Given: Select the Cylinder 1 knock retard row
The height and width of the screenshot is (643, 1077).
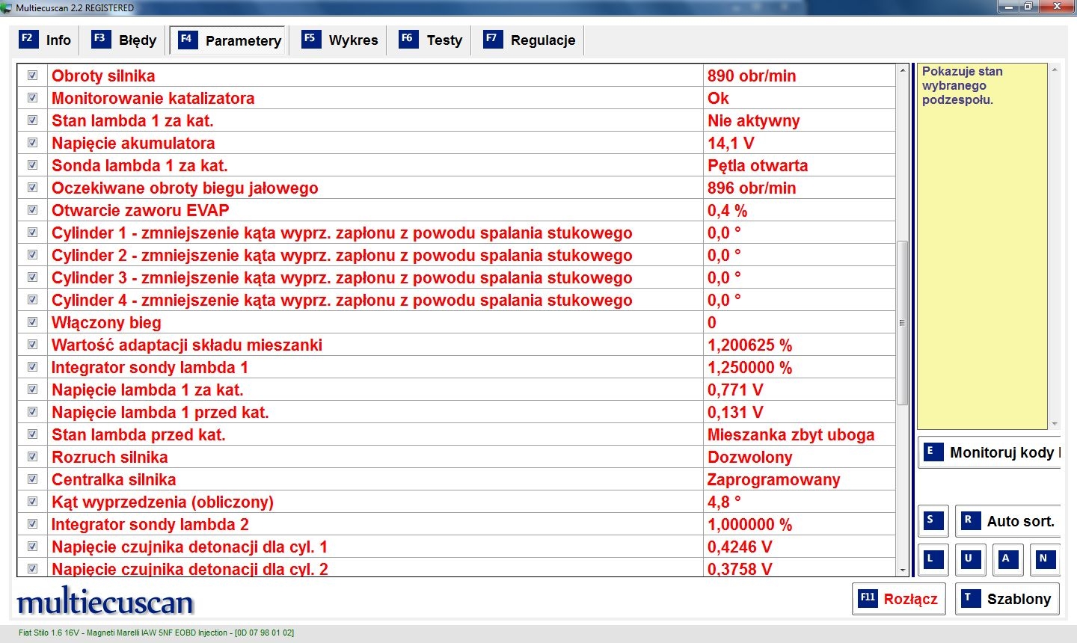Looking at the screenshot, I should point(456,233).
